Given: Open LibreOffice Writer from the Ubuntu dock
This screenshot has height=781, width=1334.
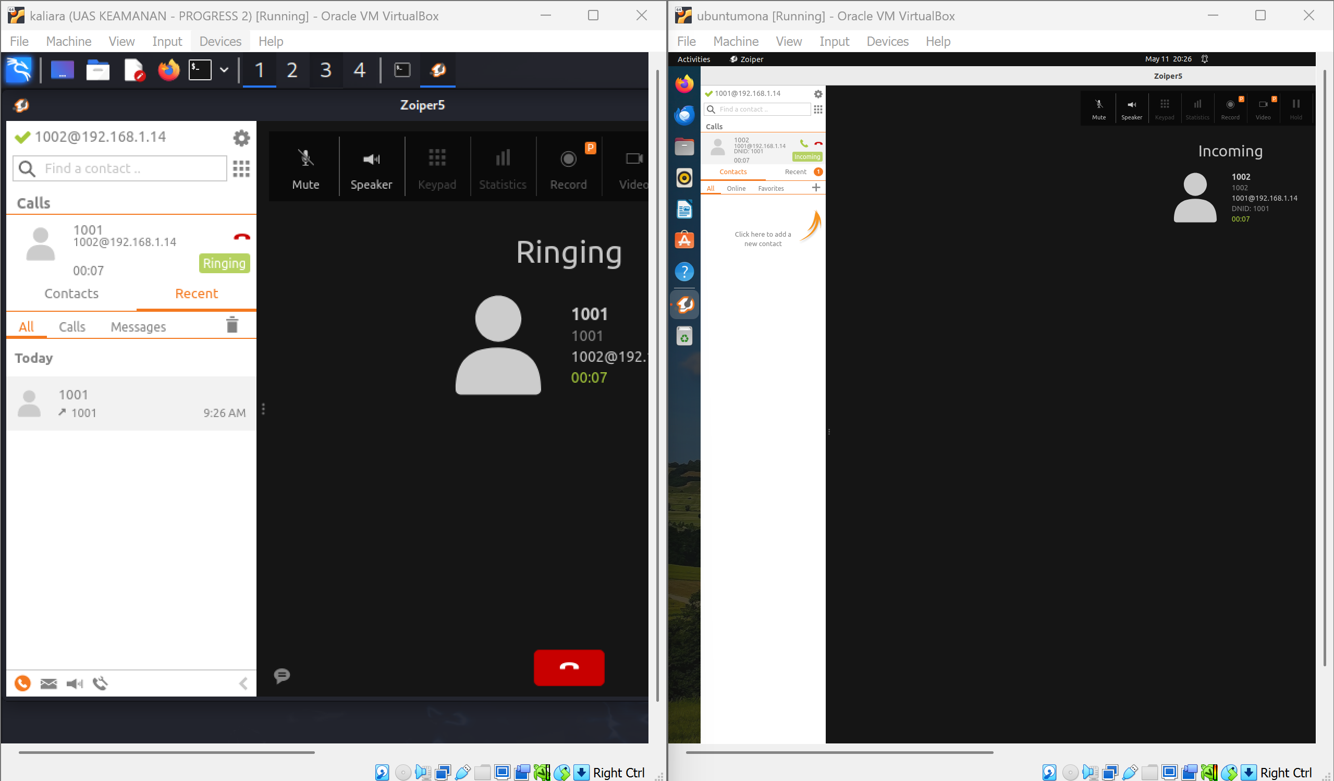Looking at the screenshot, I should (x=684, y=210).
